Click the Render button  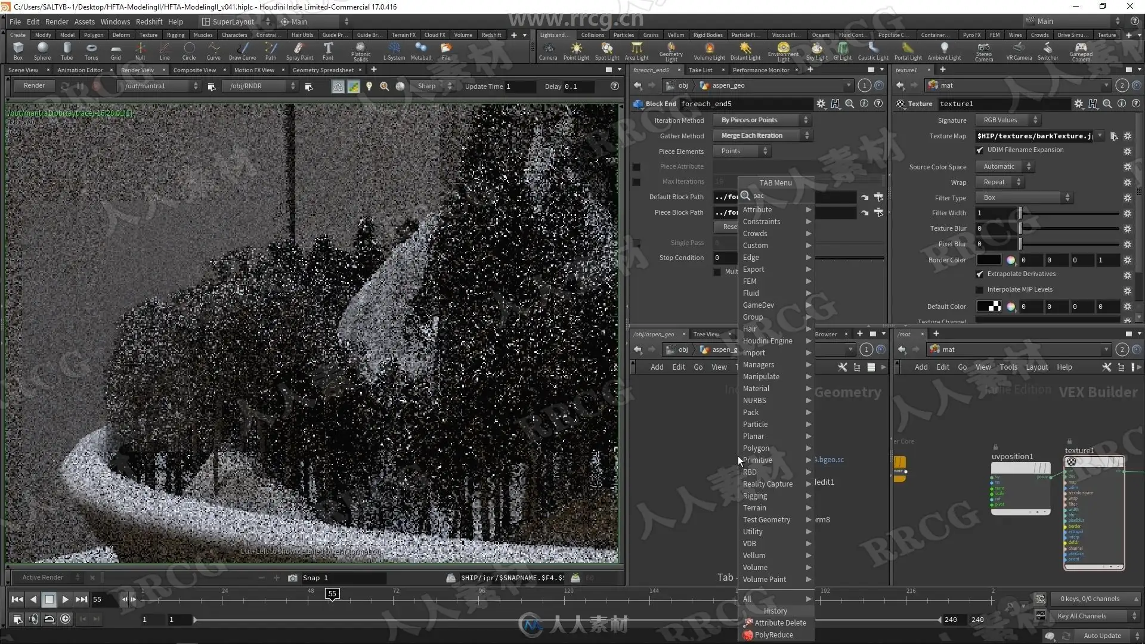[x=34, y=86]
